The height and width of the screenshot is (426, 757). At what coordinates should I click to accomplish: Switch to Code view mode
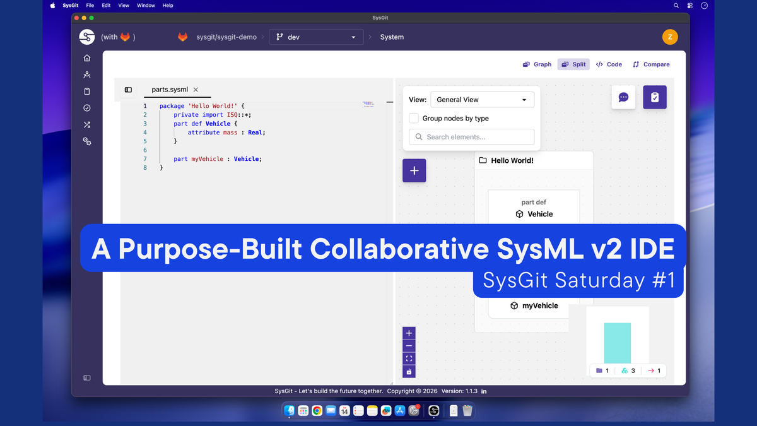[x=609, y=64]
